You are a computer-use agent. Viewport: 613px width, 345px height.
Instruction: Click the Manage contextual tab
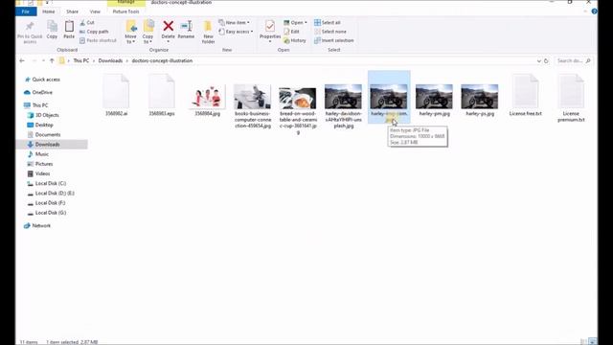[x=125, y=3]
